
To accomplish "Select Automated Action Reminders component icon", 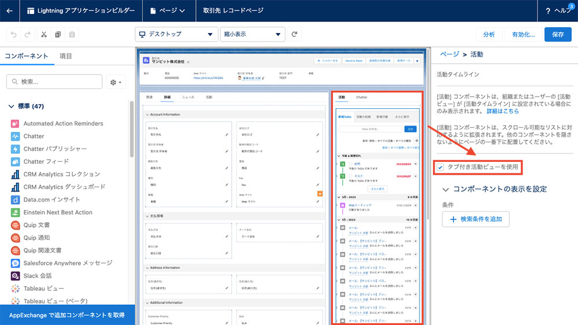I will (x=15, y=124).
